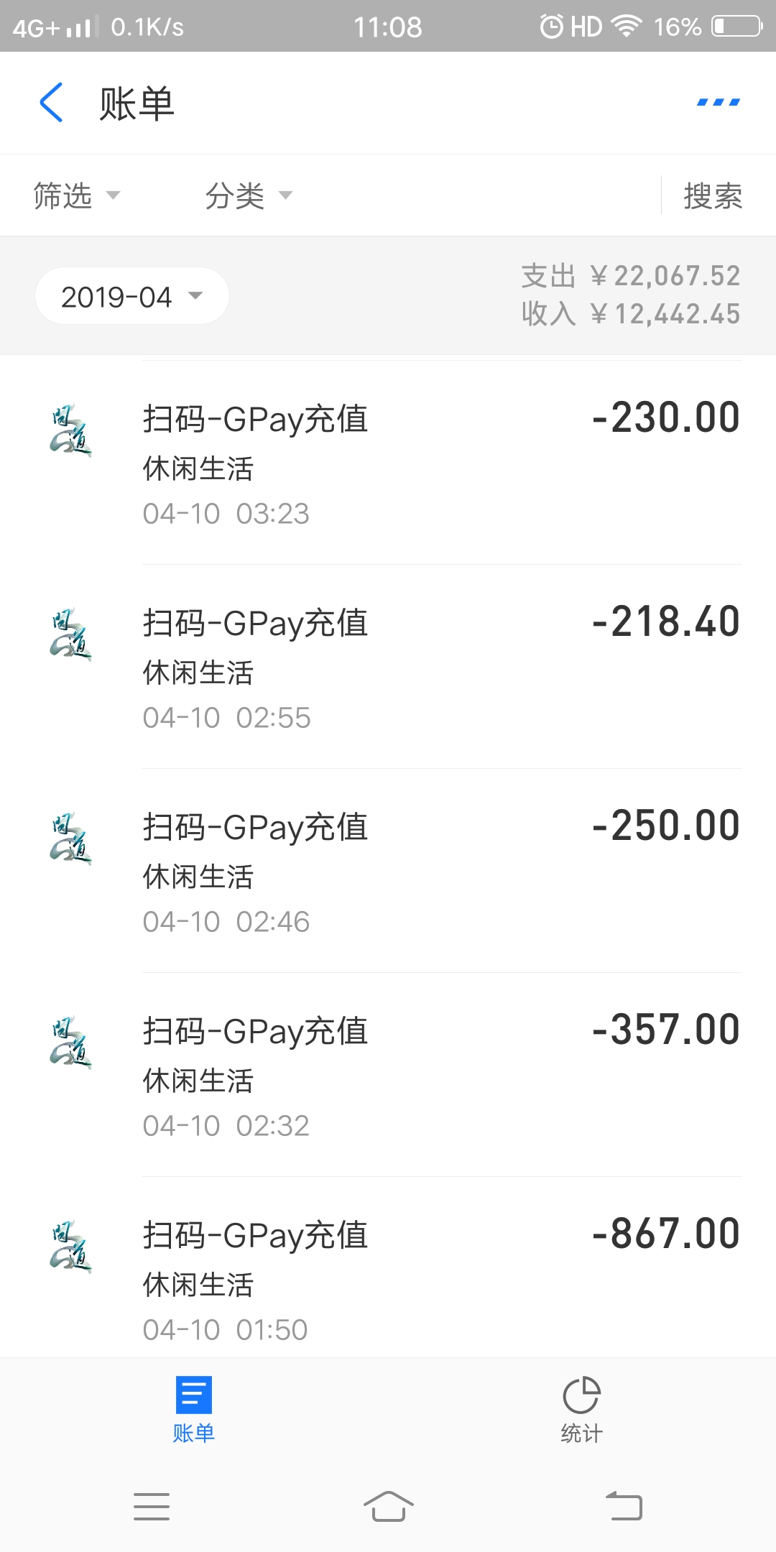Screen dimensions: 776x1552
Task: Tap the Android recent apps menu icon
Action: 152,1506
